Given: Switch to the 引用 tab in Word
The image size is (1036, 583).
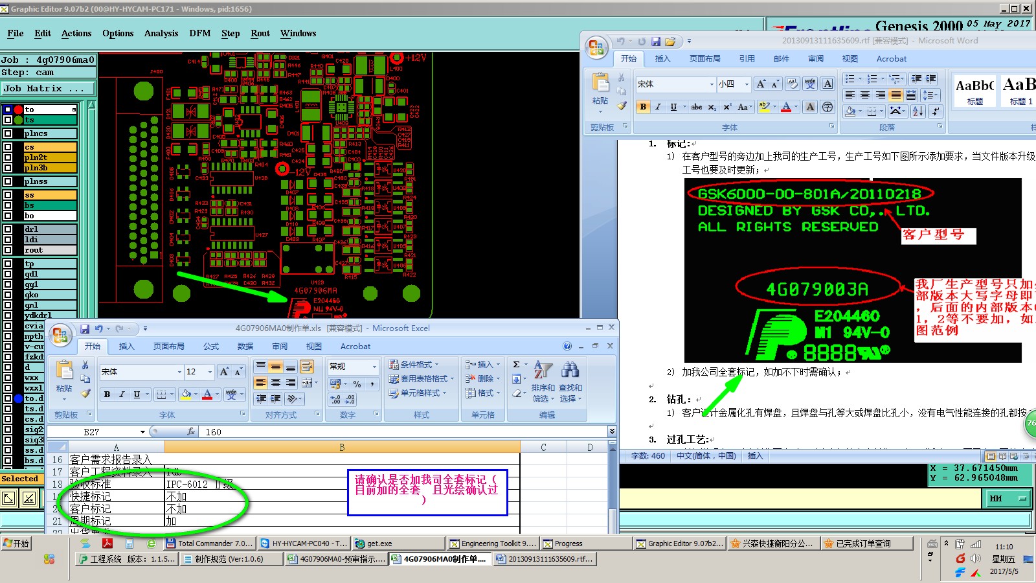Looking at the screenshot, I should [x=747, y=59].
